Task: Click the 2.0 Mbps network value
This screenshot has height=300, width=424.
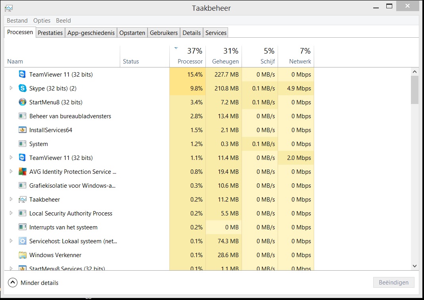Action: [299, 158]
